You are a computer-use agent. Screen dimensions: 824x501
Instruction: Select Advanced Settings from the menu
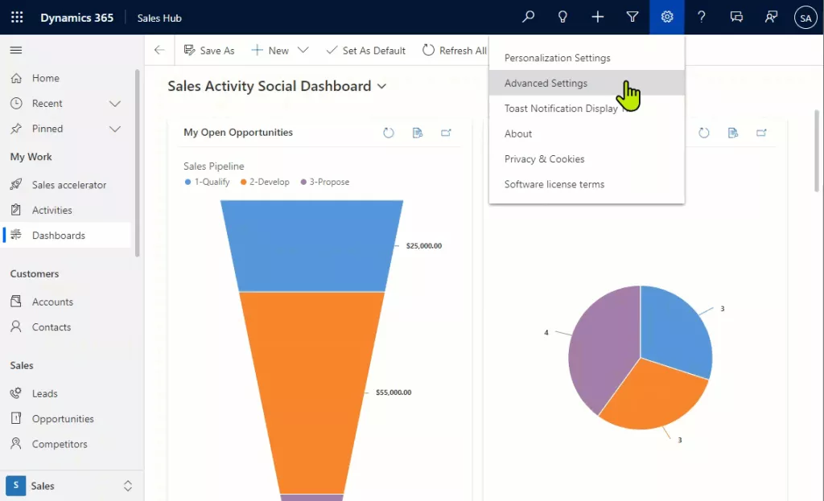pyautogui.click(x=546, y=83)
